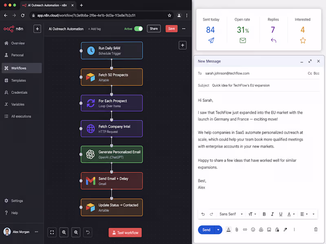This screenshot has height=244, width=326.
Task: Open text alignment dropdown
Action: click(304, 214)
